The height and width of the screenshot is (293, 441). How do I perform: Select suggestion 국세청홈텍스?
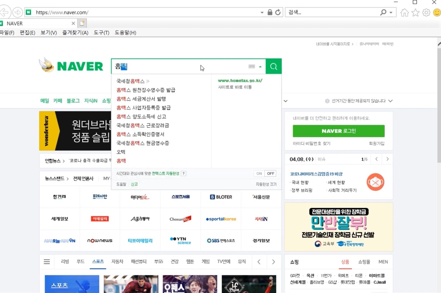pyautogui.click(x=131, y=81)
